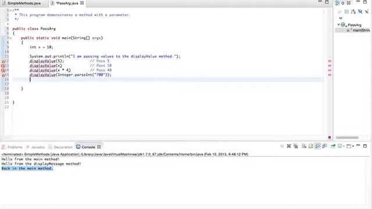Collapse the comment fold at line 1
The height and width of the screenshot is (209, 372).
(x=10, y=10)
